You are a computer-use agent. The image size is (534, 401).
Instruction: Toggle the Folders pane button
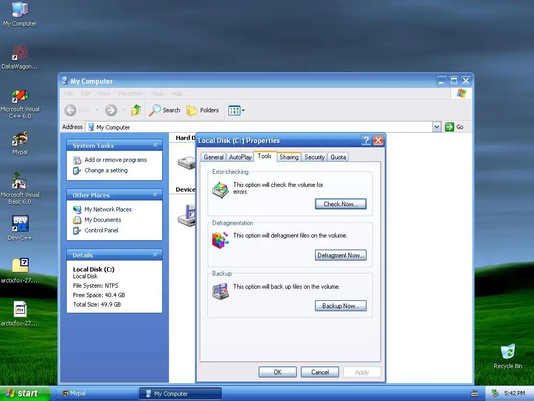click(203, 110)
